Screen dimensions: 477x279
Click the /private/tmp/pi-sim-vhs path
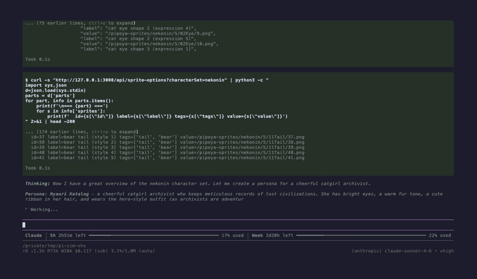click(x=54, y=246)
